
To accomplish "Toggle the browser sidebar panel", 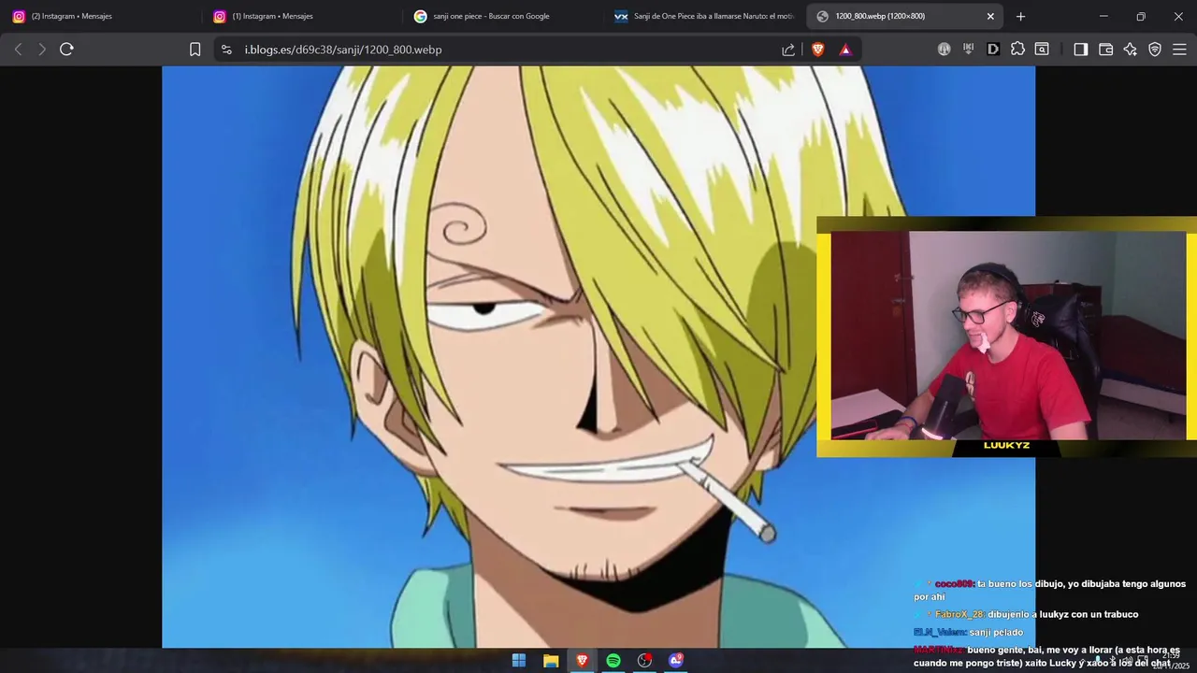I will pyautogui.click(x=1081, y=50).
